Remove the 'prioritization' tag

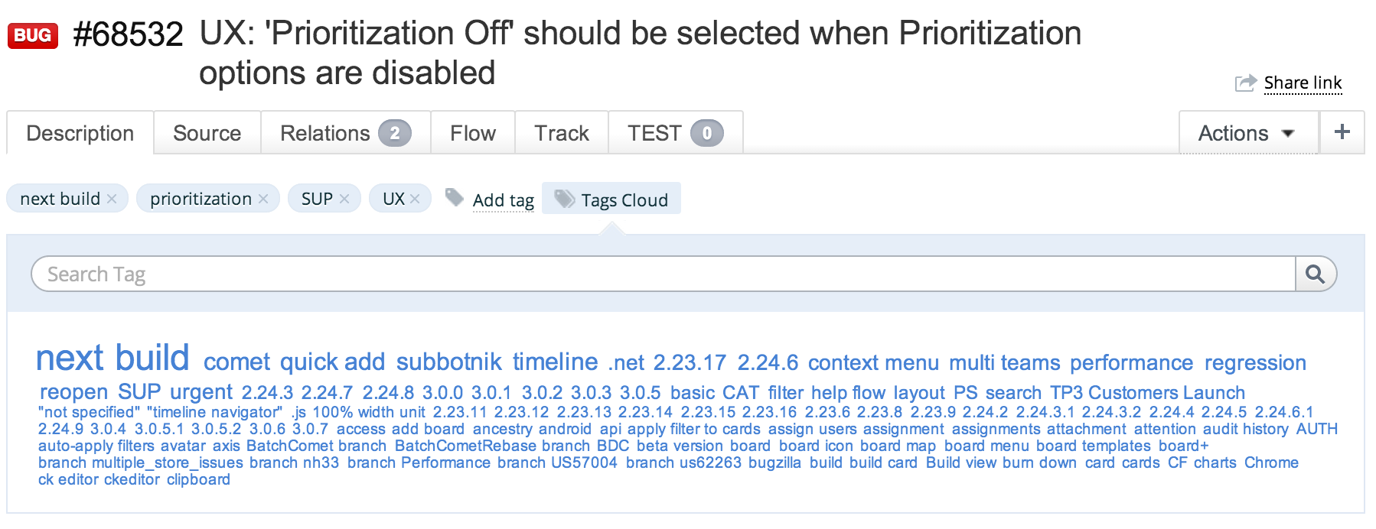coord(263,199)
